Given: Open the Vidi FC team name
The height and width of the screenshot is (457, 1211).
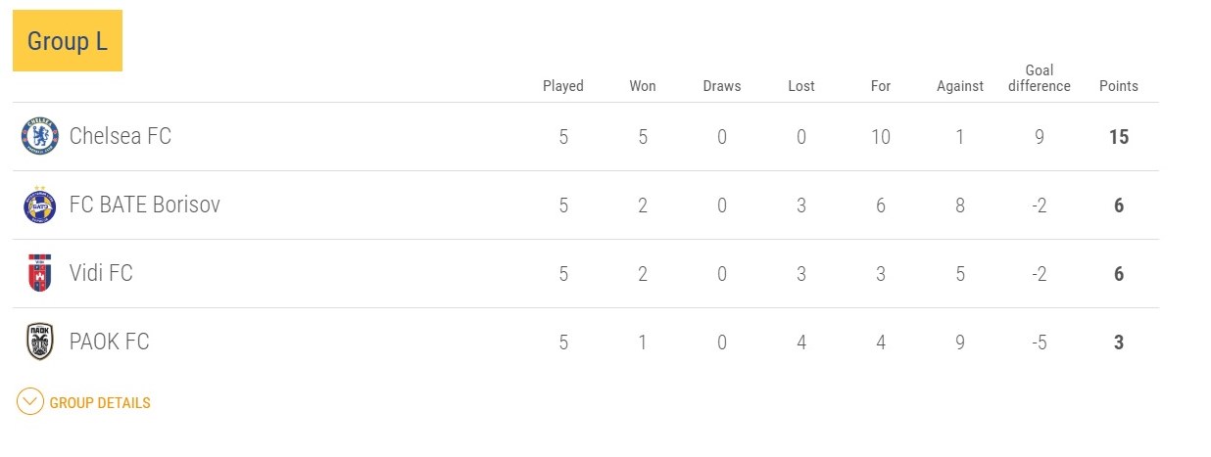Looking at the screenshot, I should pyautogui.click(x=101, y=273).
